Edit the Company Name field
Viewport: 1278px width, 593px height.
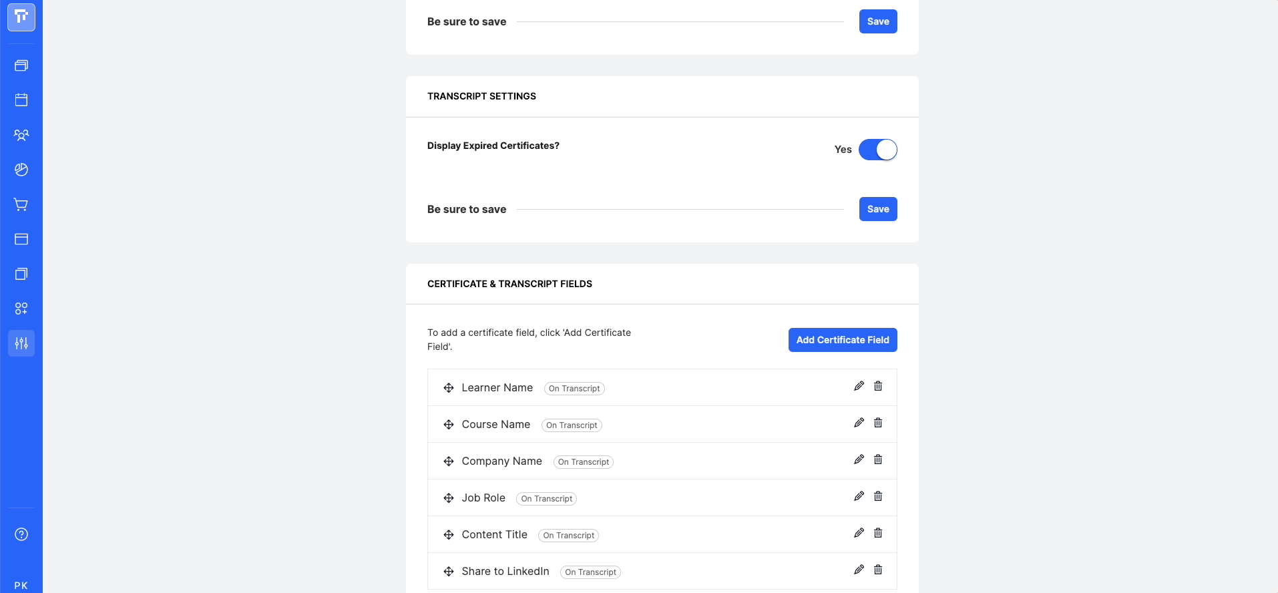point(859,459)
